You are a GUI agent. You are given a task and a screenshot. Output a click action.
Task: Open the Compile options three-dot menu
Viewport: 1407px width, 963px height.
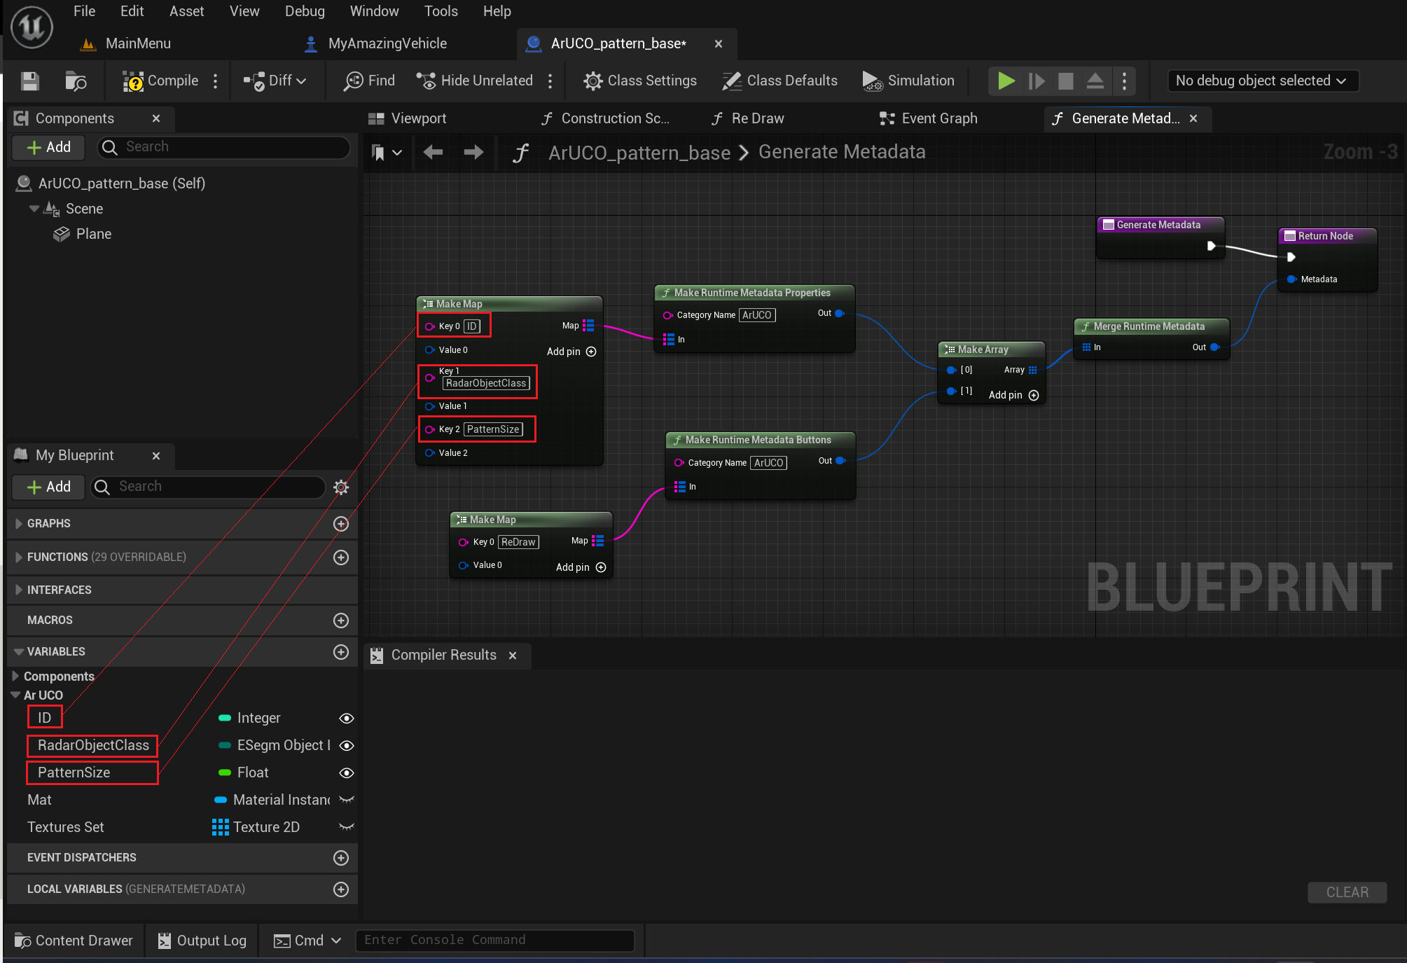(215, 81)
